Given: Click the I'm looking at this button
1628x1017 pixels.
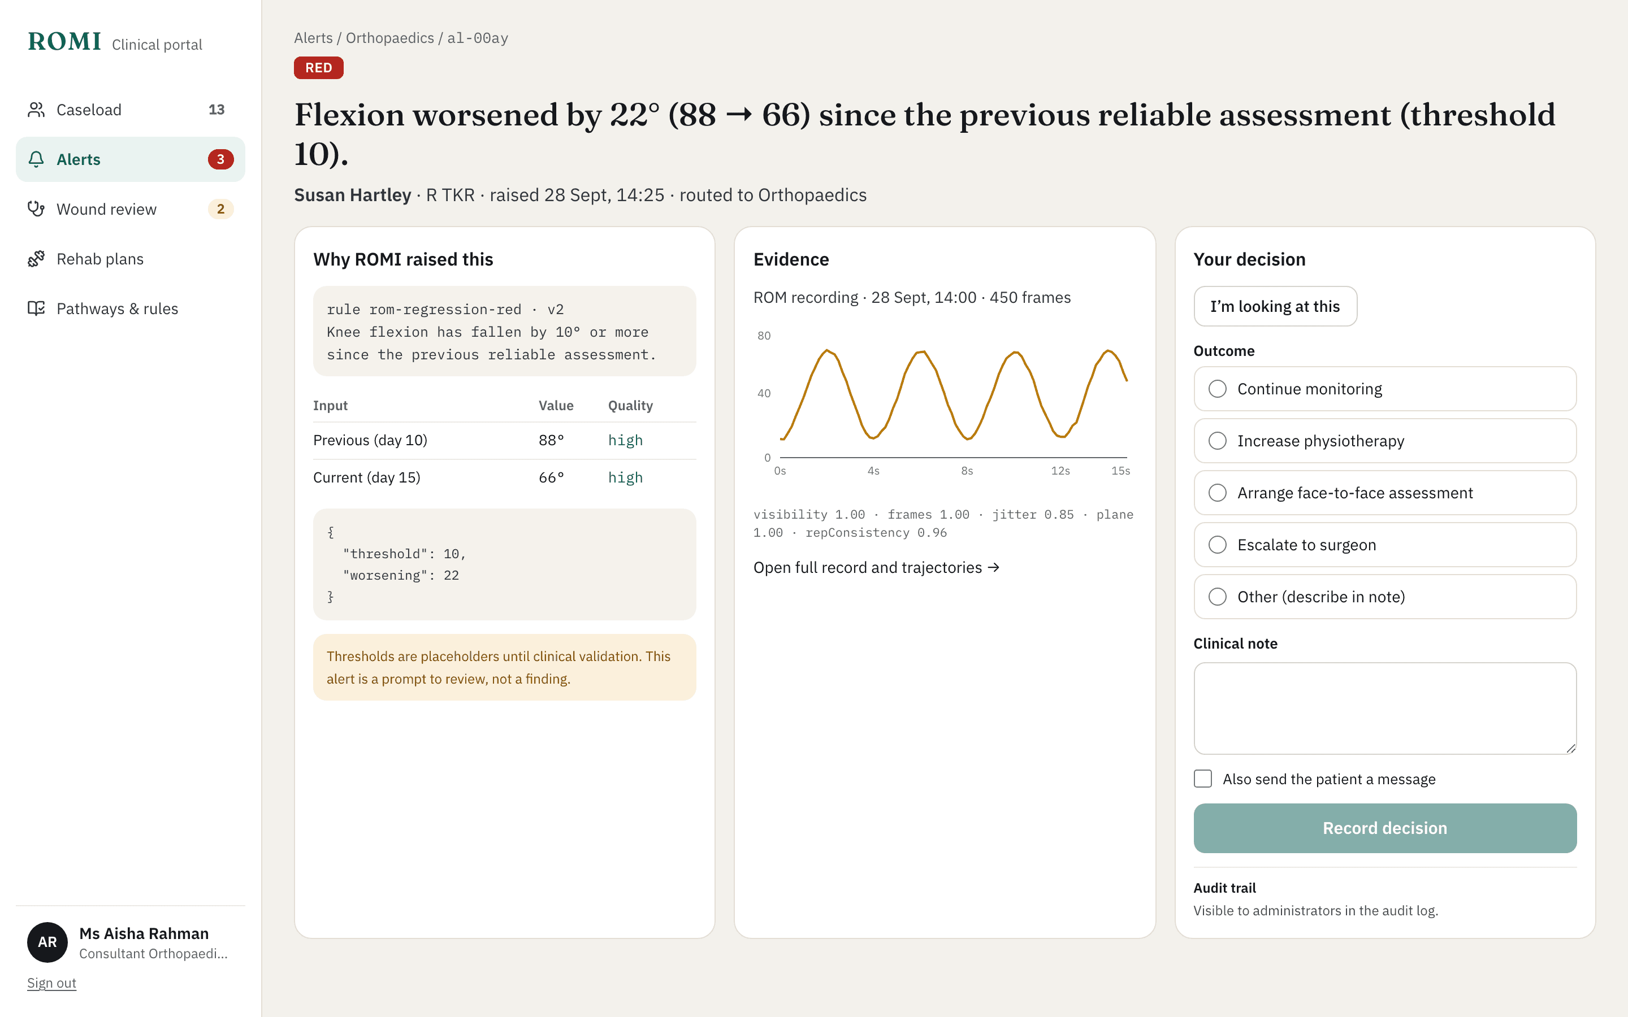Looking at the screenshot, I should [1275, 307].
